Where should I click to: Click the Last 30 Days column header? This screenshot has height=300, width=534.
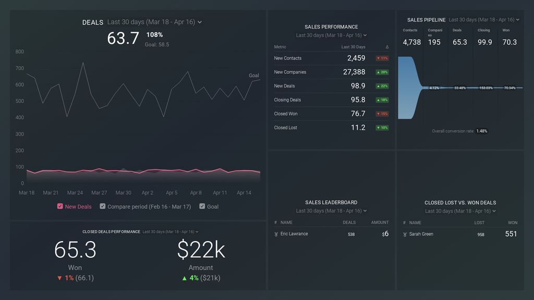click(353, 47)
